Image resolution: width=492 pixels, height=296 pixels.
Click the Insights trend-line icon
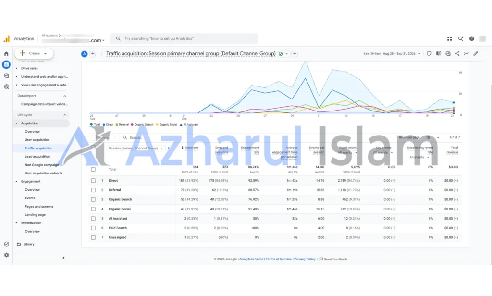pyautogui.click(x=466, y=54)
